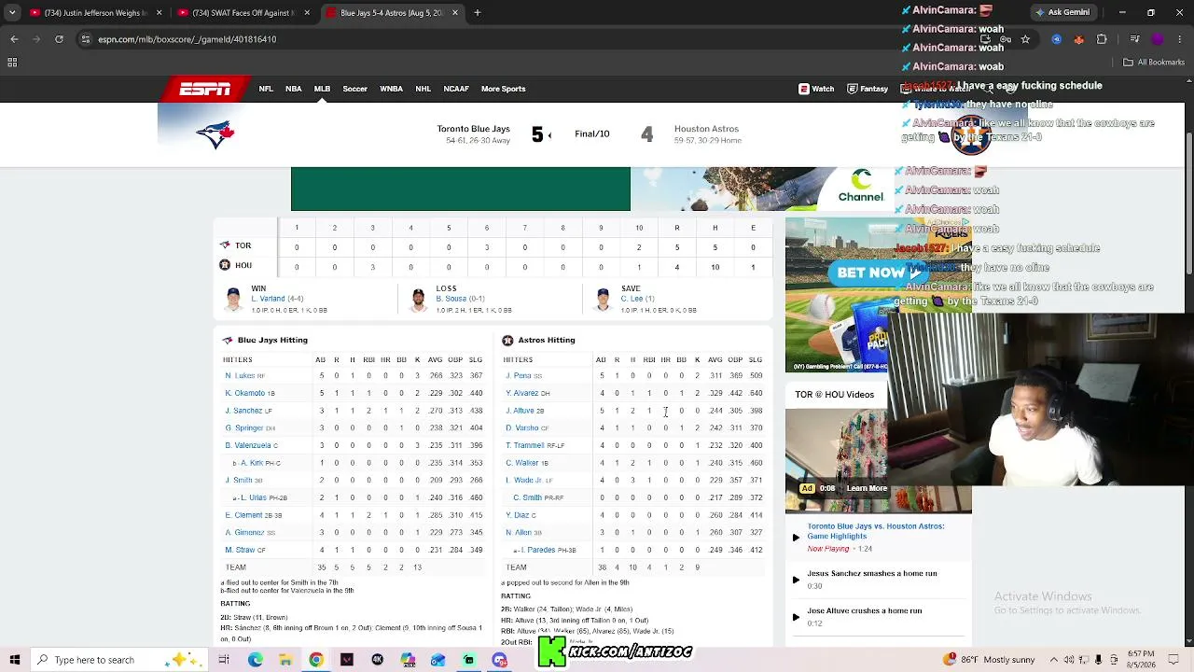
Task: Click L. Varland's headshot in the WIN section
Action: point(234,299)
